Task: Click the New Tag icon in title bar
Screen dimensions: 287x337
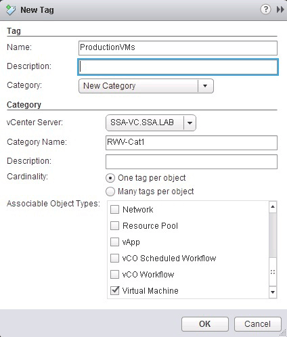Action: 11,10
